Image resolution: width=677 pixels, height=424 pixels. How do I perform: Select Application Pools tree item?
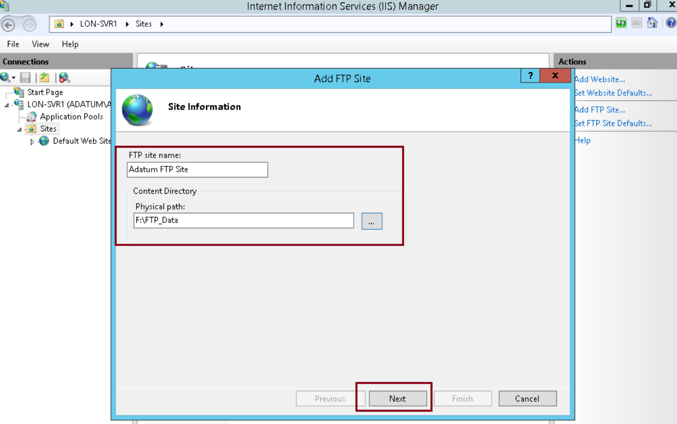pyautogui.click(x=71, y=117)
